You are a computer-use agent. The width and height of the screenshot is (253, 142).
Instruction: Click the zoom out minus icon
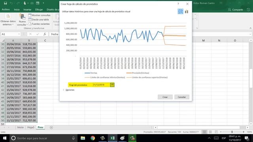coord(221,132)
